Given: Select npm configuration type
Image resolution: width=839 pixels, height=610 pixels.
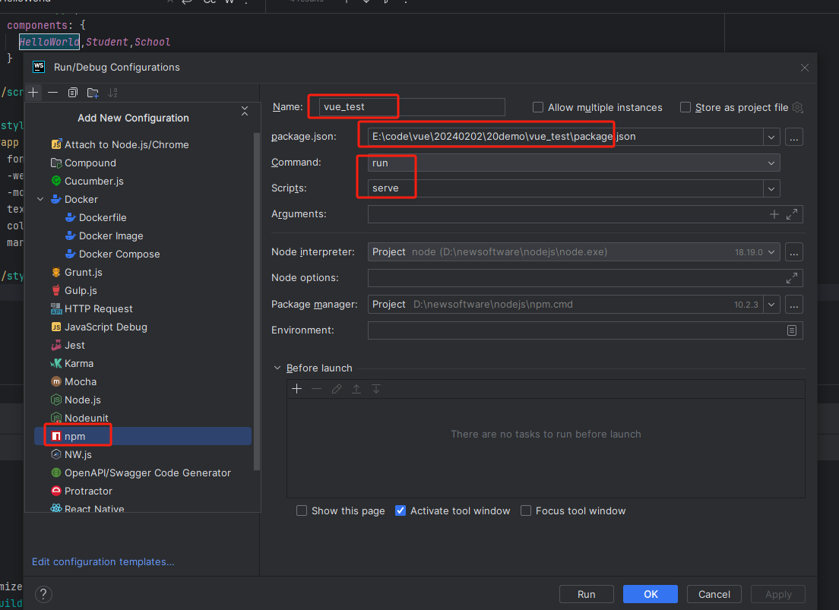Looking at the screenshot, I should (x=143, y=436).
